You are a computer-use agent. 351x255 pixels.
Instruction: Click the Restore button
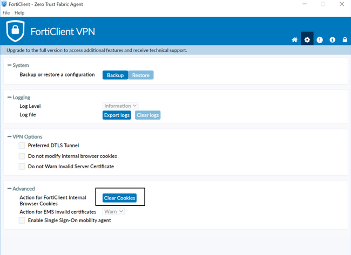141,75
